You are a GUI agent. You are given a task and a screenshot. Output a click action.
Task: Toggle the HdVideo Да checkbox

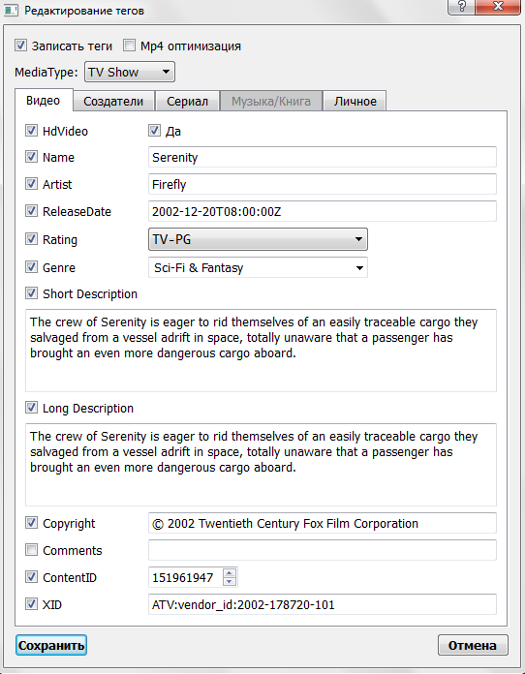coord(154,130)
